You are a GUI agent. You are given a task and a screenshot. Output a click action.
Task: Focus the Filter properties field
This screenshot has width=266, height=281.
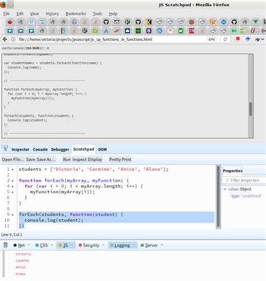(244, 180)
